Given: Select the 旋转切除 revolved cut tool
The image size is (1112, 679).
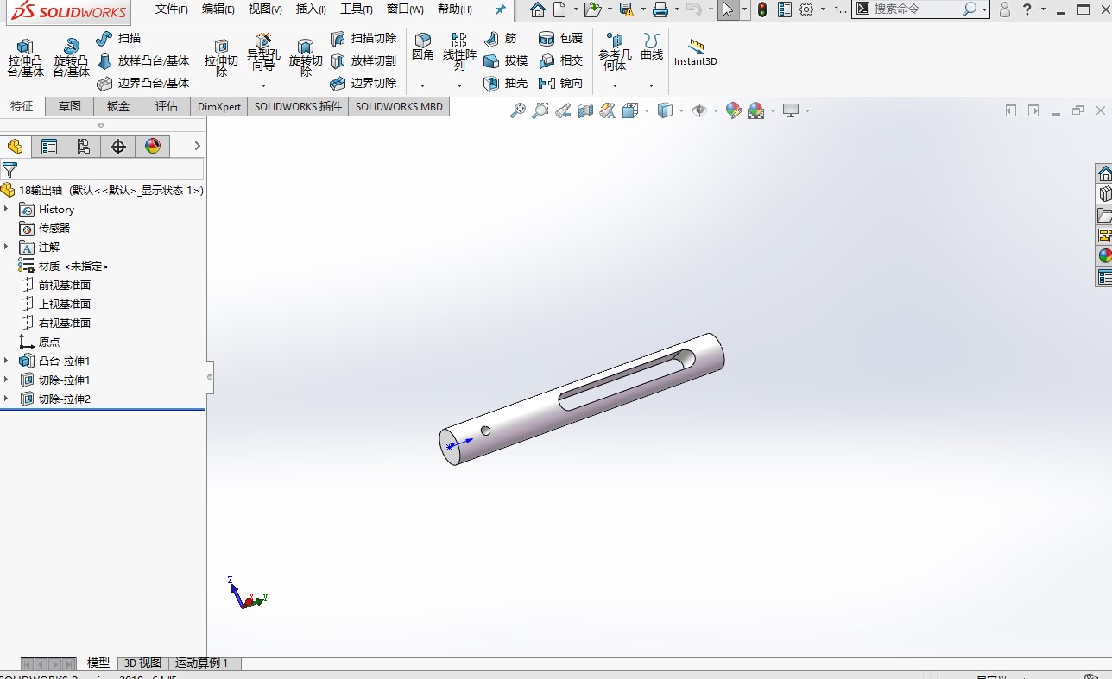Looking at the screenshot, I should (305, 57).
